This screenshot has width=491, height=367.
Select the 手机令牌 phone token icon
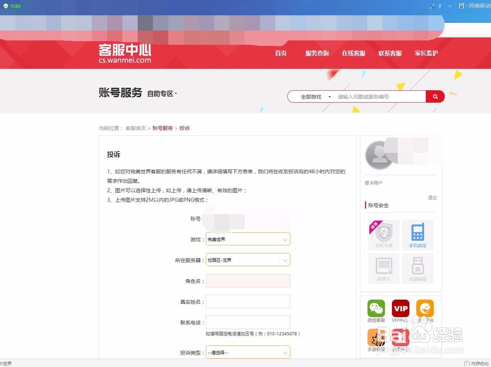tap(383, 235)
